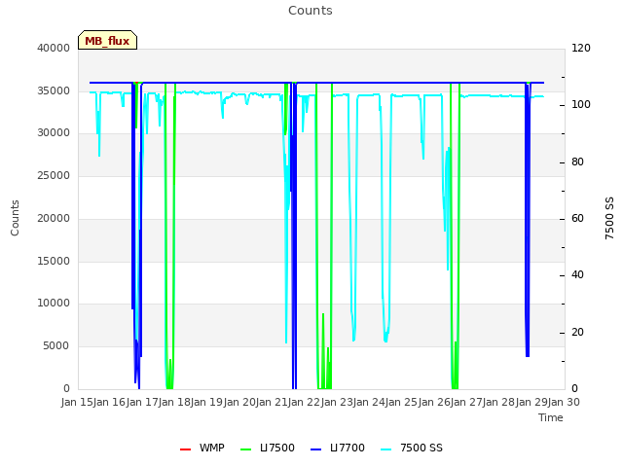Click the left Counts axis label
The image size is (623, 467).
tap(15, 218)
